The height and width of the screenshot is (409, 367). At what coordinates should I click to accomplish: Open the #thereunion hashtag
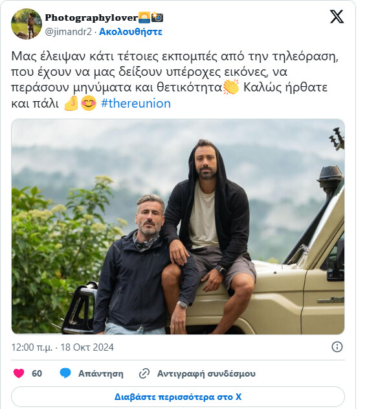click(135, 103)
